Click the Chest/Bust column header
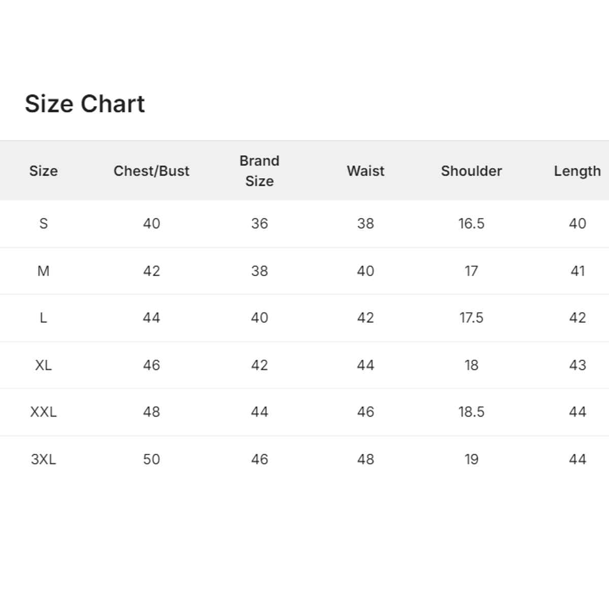Image resolution: width=609 pixels, height=609 pixels. point(151,171)
